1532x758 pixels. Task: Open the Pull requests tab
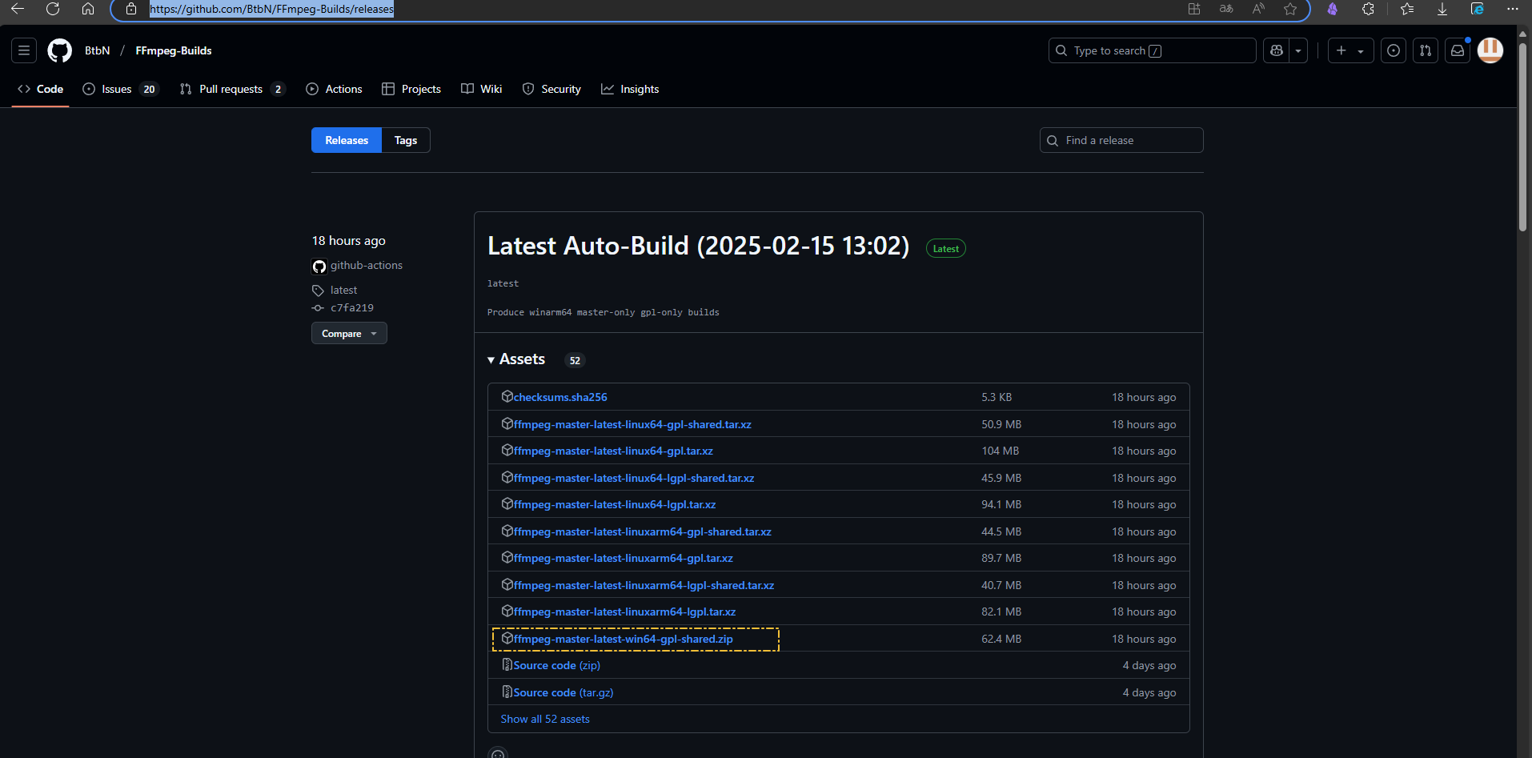click(x=232, y=89)
